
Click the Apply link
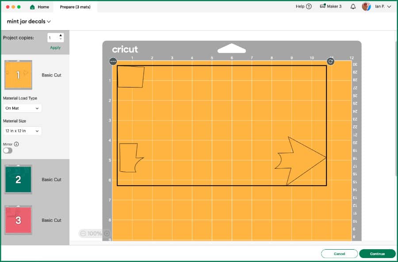(x=55, y=48)
